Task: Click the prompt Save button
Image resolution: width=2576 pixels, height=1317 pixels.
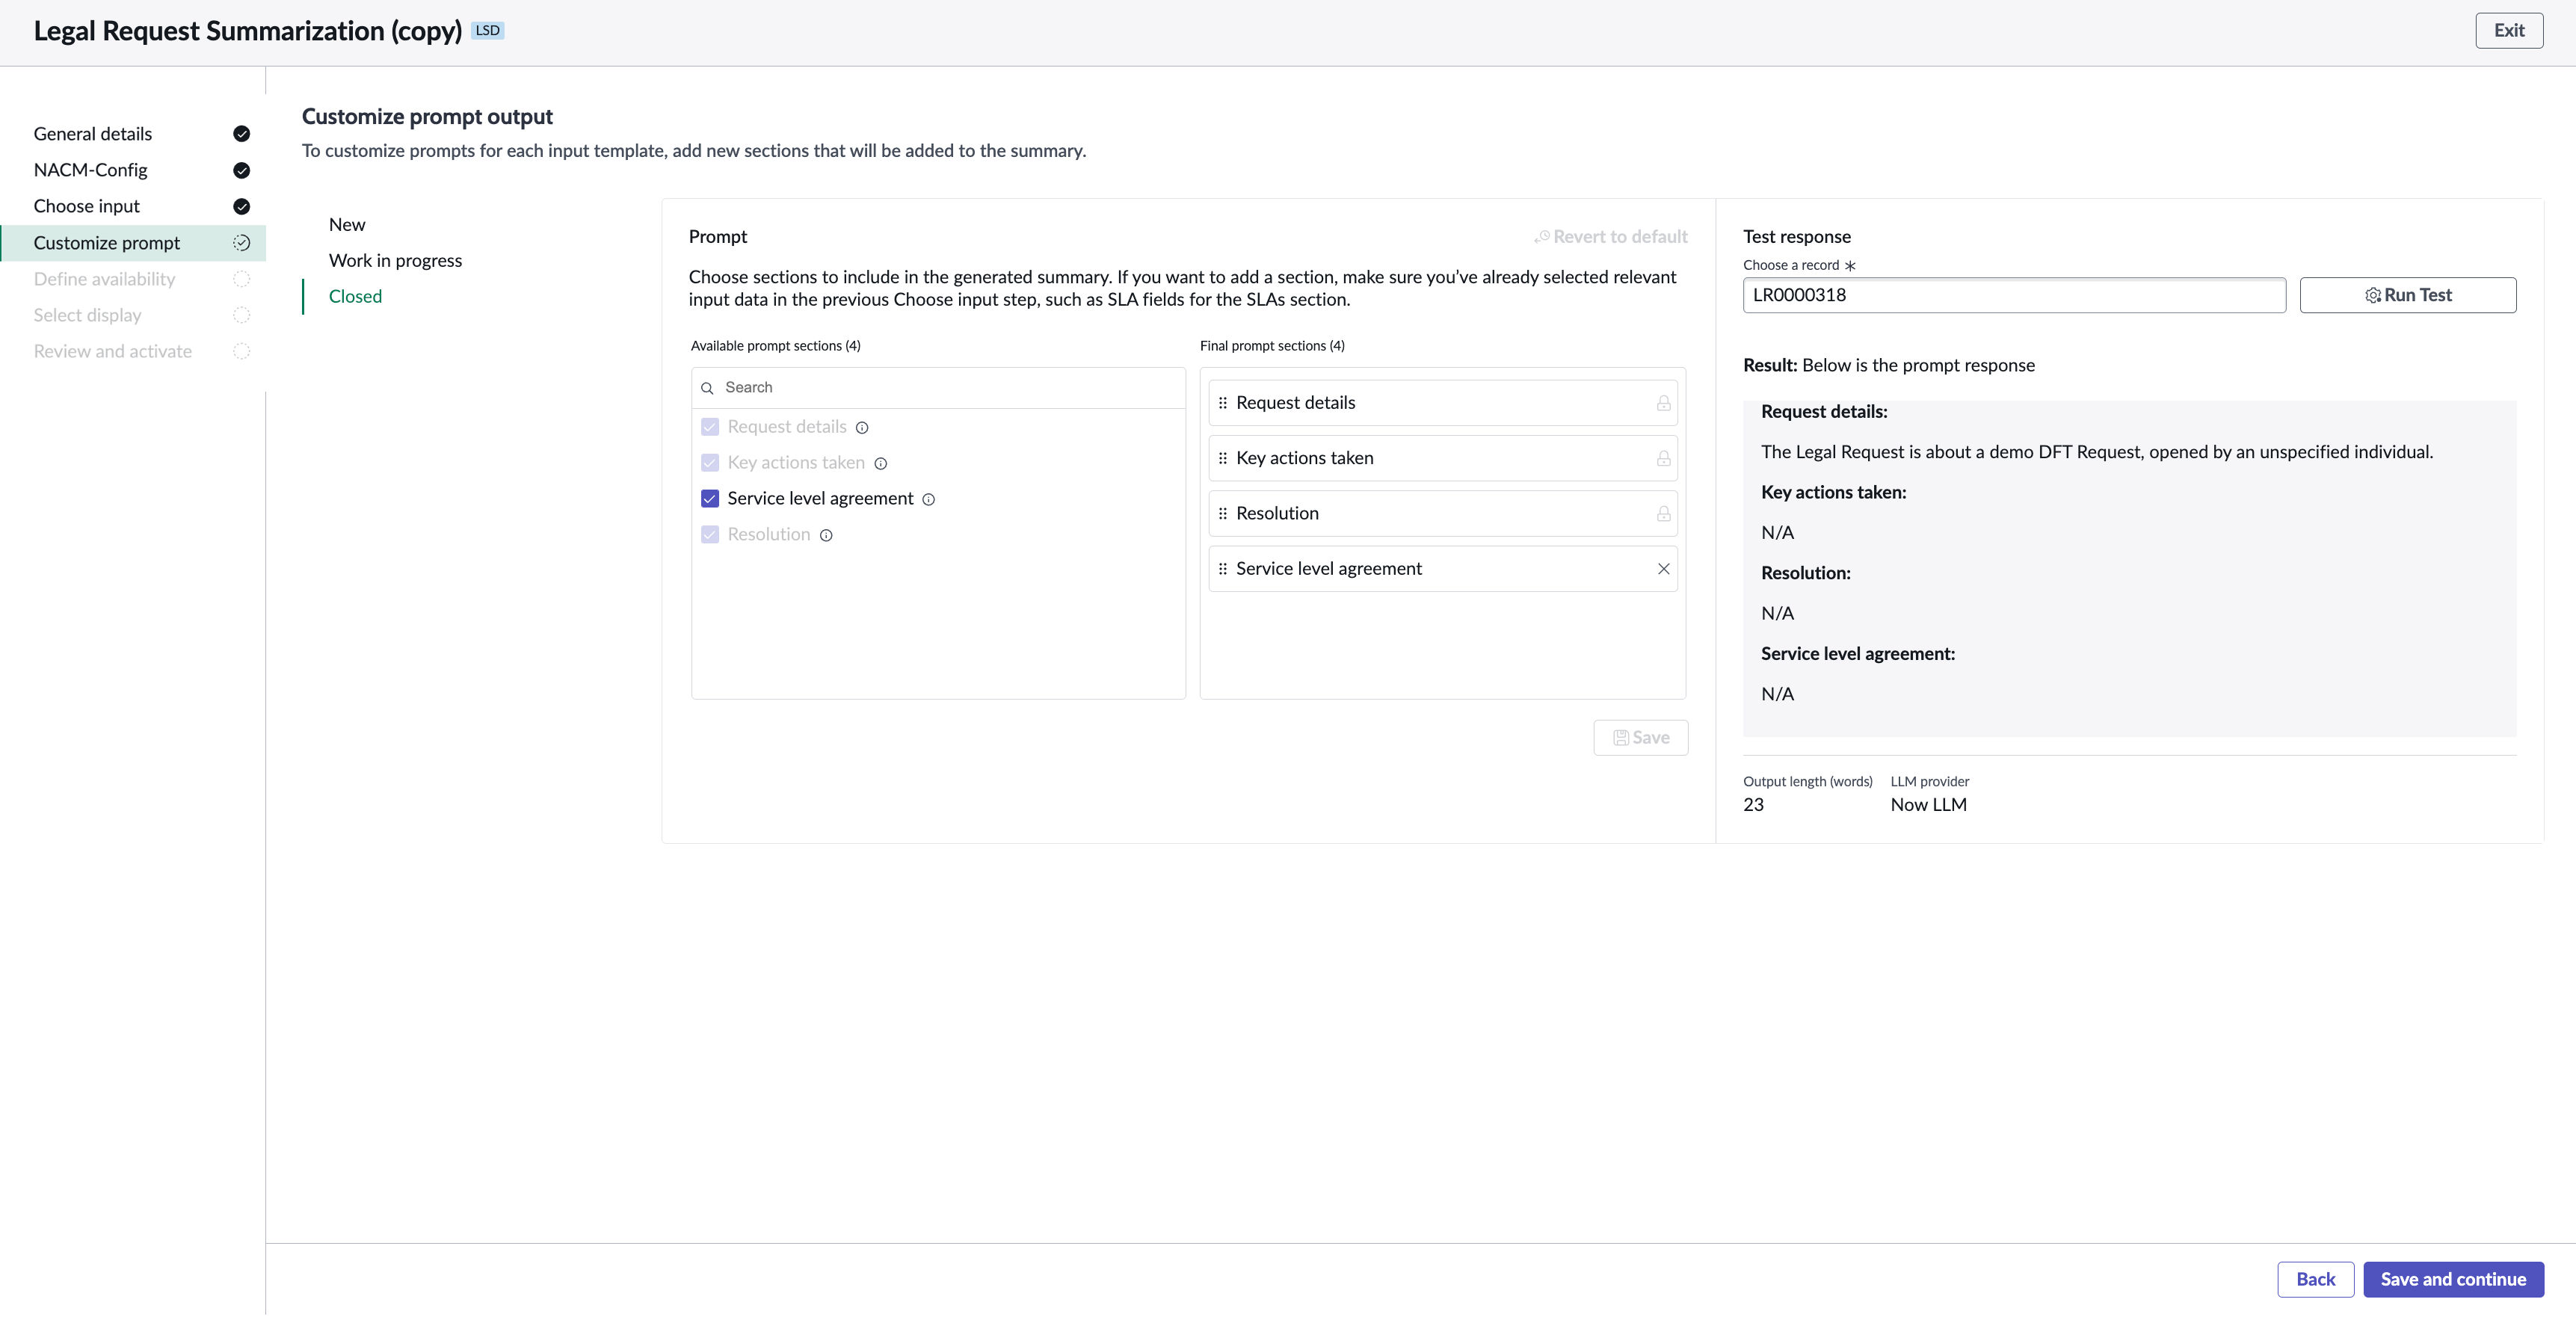Action: click(1641, 738)
